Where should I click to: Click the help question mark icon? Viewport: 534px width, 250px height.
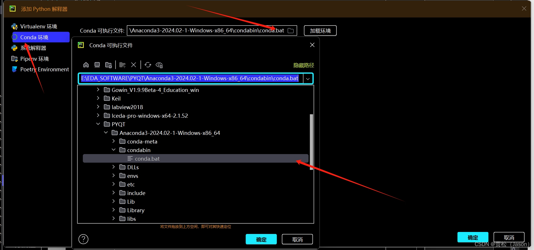[83, 239]
